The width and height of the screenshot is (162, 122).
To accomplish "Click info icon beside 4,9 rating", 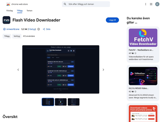I will (135, 53).
